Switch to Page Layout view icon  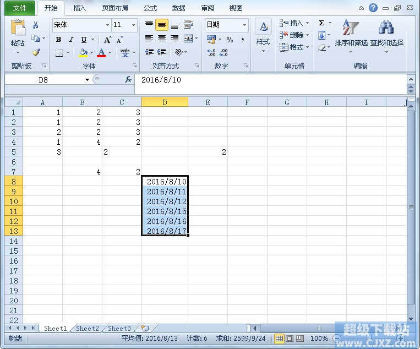pos(290,339)
